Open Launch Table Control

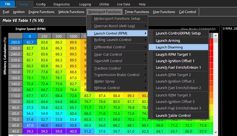pos(178,115)
